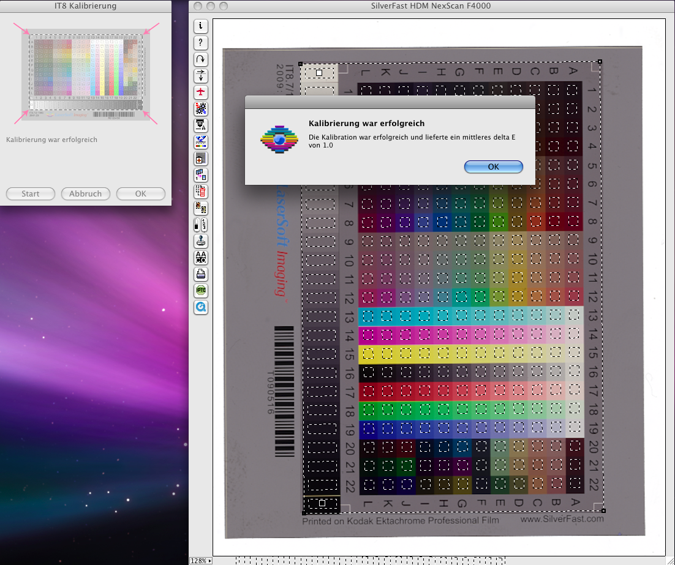Viewport: 675px width, 565px height.
Task: Click the blue QuickTime 'Q' icon
Action: point(201,307)
